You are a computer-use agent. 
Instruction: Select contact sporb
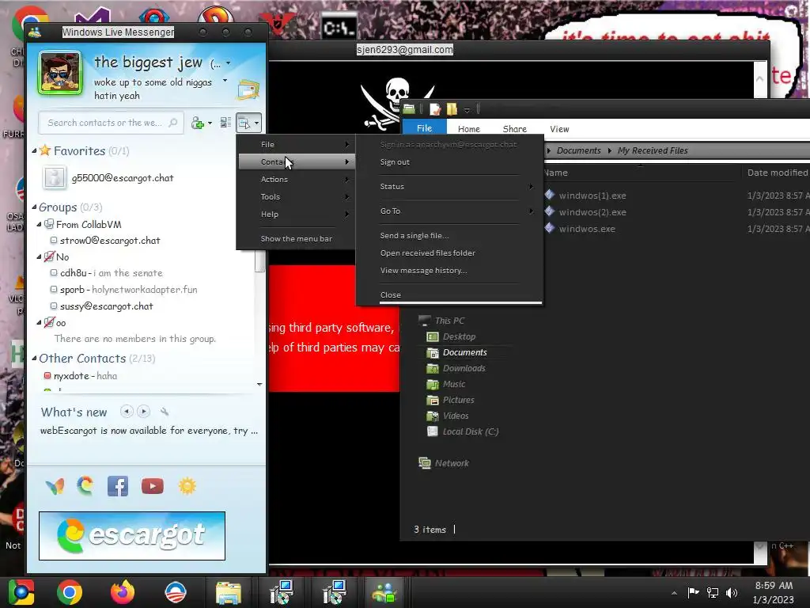click(128, 290)
